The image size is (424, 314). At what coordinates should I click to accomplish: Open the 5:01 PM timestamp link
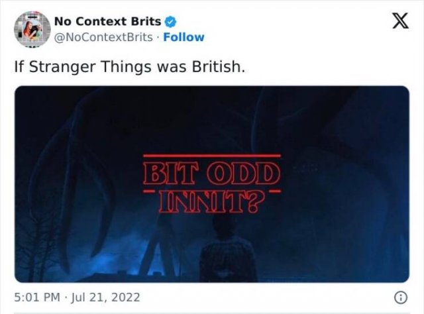pos(37,297)
